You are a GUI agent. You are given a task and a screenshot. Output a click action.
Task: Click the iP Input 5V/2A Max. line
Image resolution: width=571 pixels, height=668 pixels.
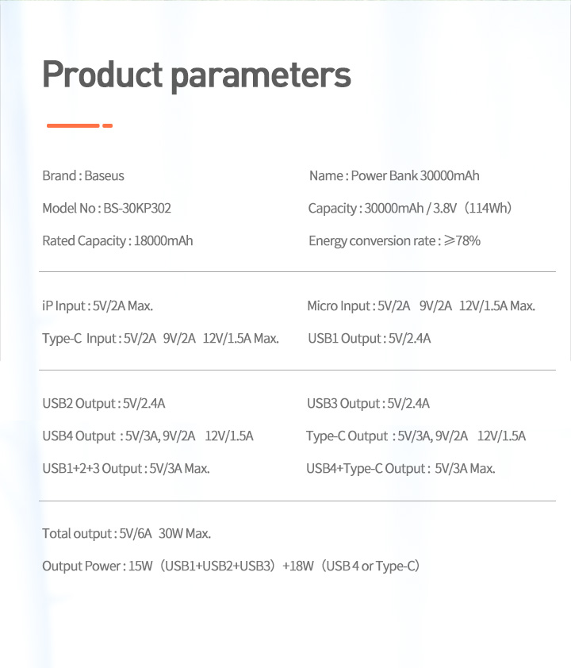[x=98, y=306]
